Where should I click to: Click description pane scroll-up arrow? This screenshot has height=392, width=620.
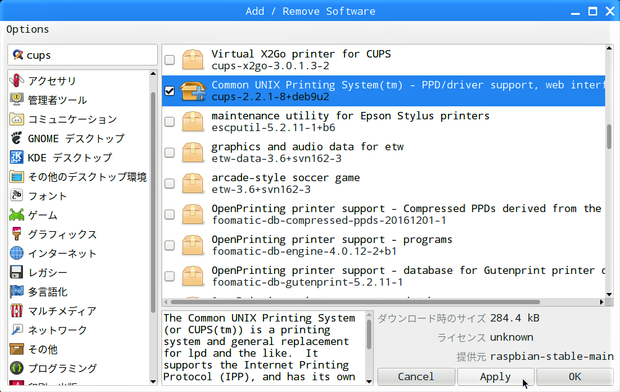coord(369,315)
